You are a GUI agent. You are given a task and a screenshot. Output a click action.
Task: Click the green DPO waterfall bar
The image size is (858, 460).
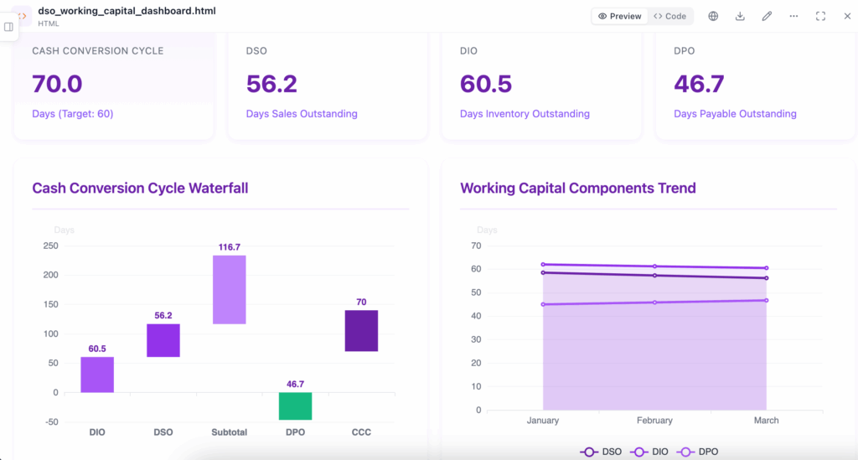click(295, 406)
